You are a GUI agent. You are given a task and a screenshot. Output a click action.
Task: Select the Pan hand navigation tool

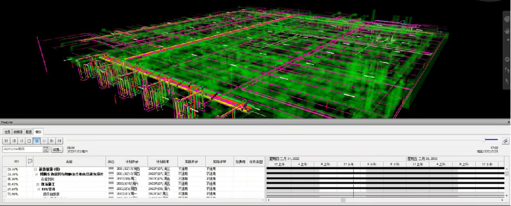[507, 31]
